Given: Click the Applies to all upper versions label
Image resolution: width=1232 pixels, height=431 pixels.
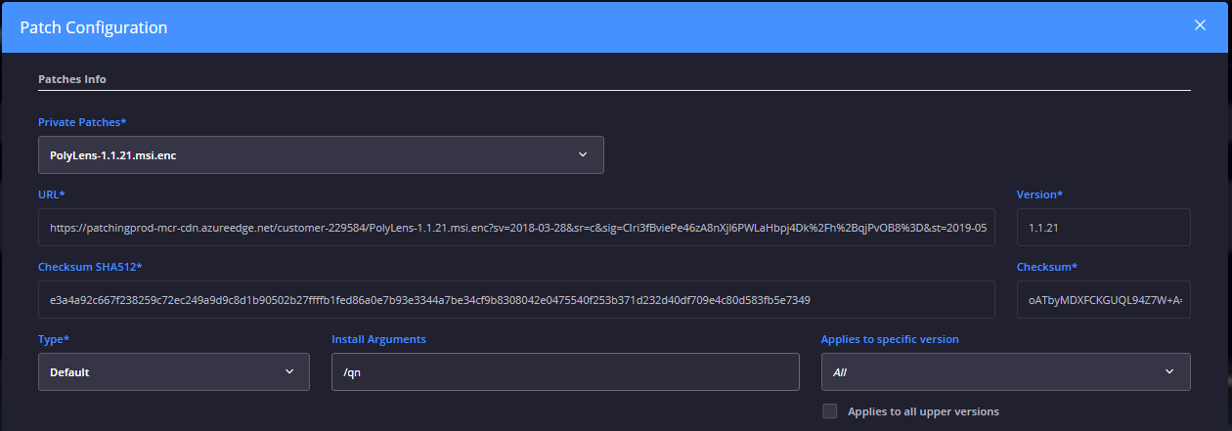Looking at the screenshot, I should pyautogui.click(x=924, y=411).
